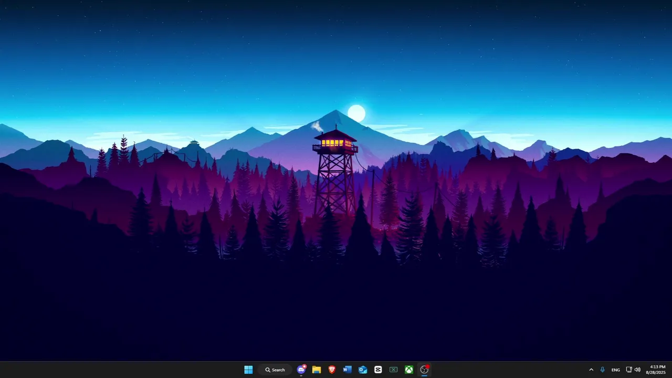
Task: Open the volume control icon
Action: pos(637,370)
